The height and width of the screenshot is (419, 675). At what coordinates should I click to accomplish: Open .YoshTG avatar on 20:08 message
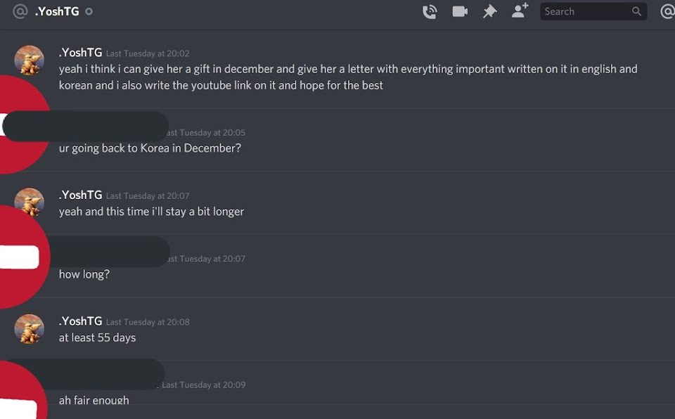tap(30, 329)
